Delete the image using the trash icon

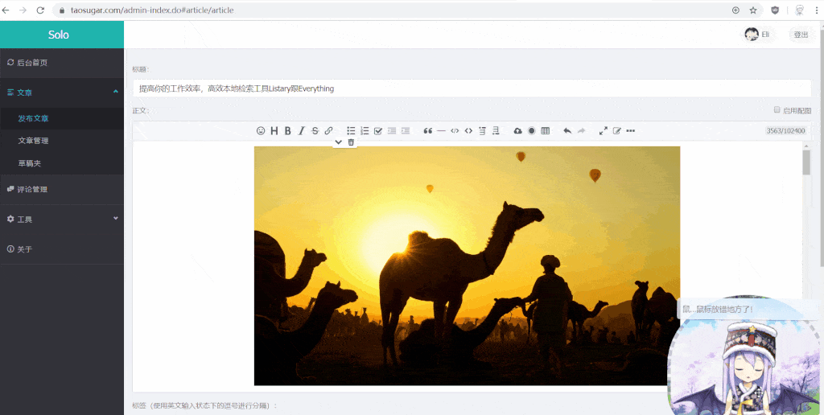click(x=351, y=142)
